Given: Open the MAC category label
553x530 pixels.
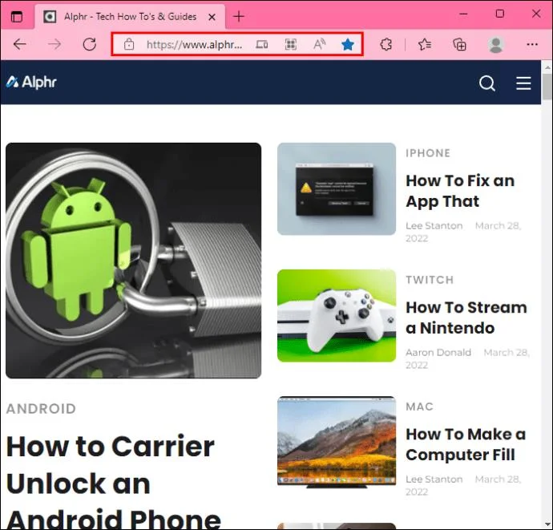Looking at the screenshot, I should (x=419, y=407).
